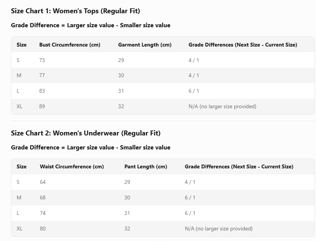
Task: Click bust value 73 in Tops chart
Action: tap(42, 60)
